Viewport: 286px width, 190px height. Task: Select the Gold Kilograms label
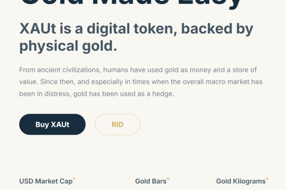[x=241, y=181]
